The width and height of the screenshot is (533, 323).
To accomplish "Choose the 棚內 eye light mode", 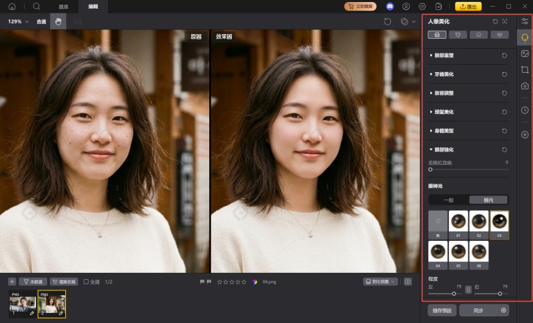I will tap(488, 200).
